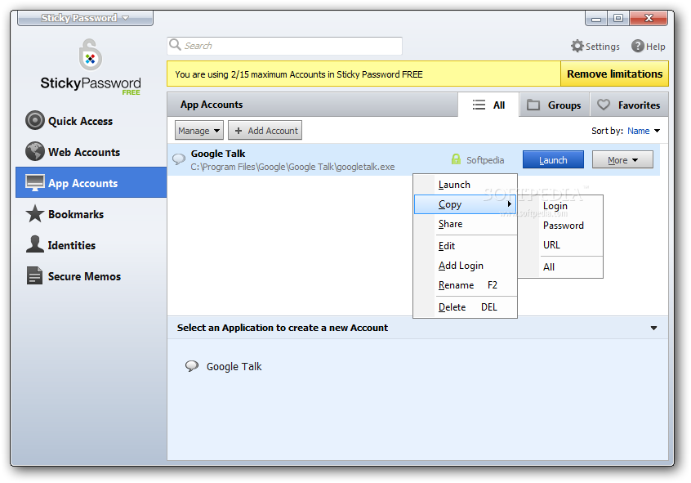Image resolution: width=691 pixels, height=483 pixels.
Task: Select Delete in the context menu
Action: (465, 307)
